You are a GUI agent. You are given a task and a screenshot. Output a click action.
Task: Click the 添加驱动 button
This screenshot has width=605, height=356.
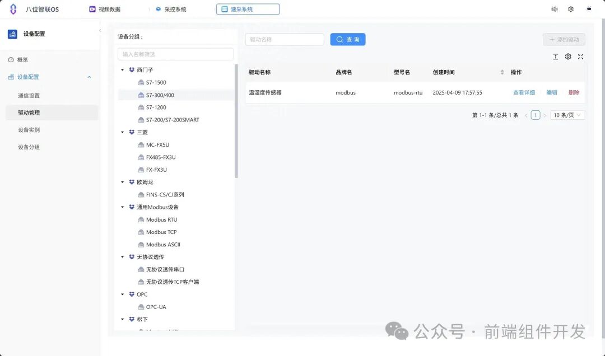(x=564, y=39)
